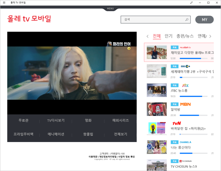Select the CHANNEL A logo
The image size is (221, 171).
coord(185,142)
